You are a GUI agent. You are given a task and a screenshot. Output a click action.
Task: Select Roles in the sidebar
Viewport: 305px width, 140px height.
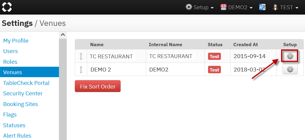click(10, 62)
